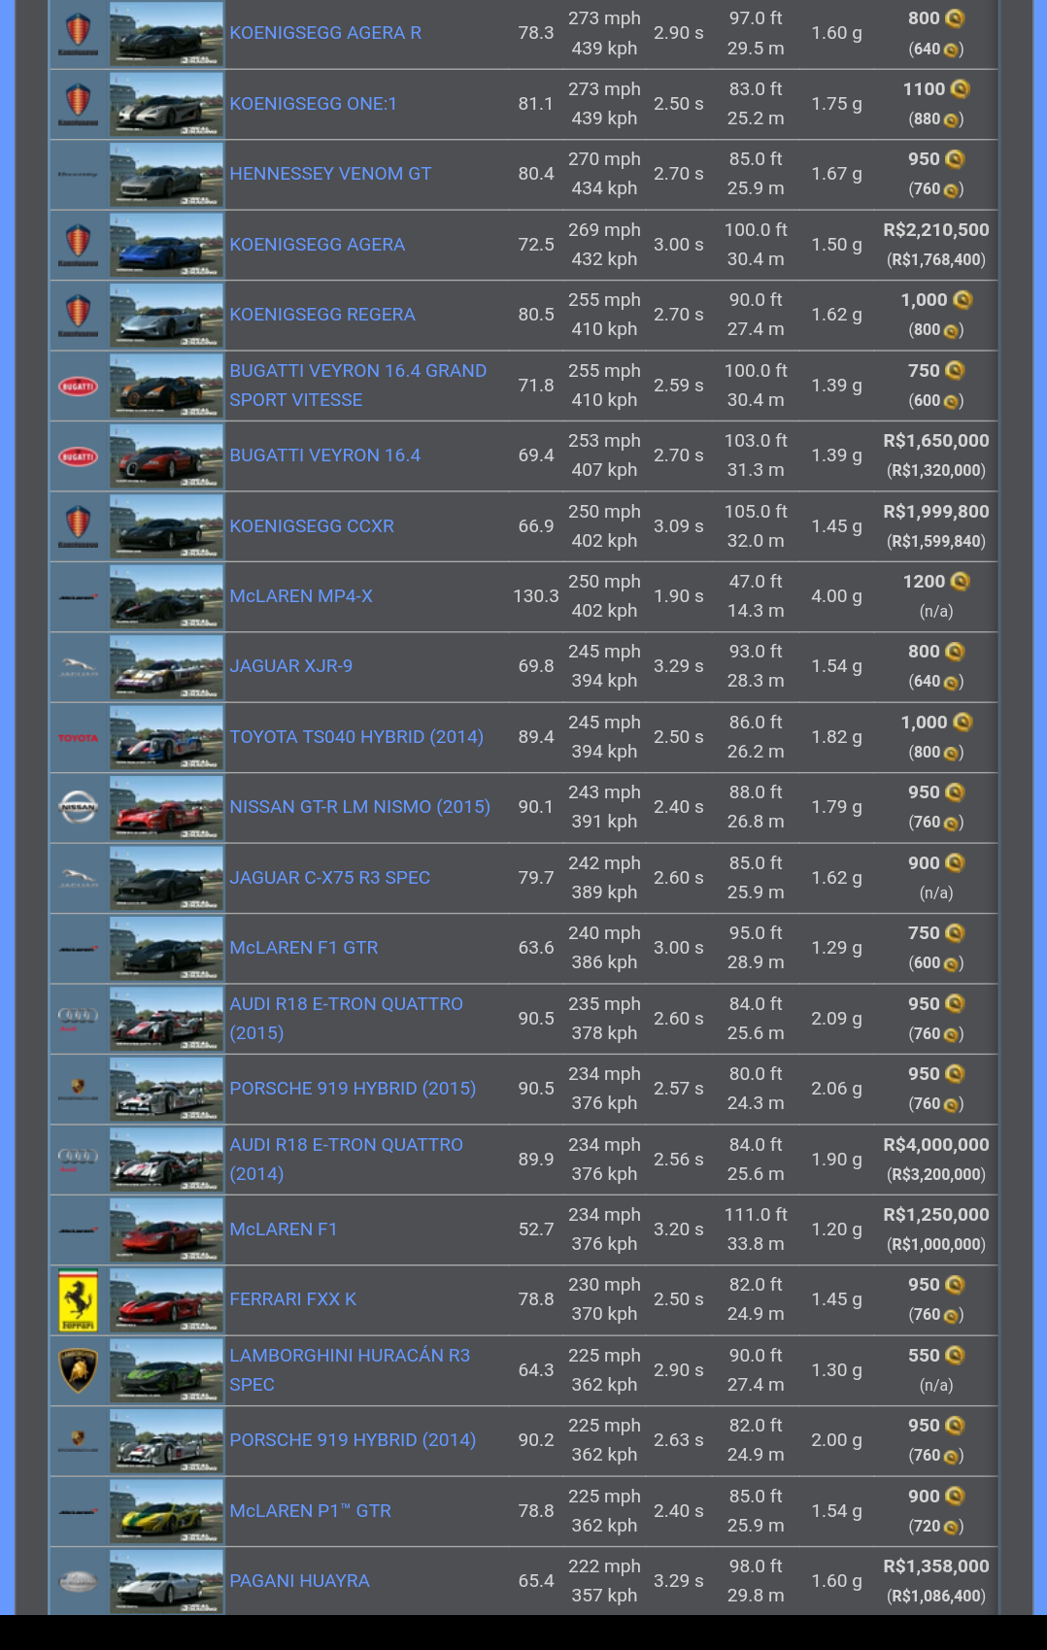Open the Jaguar C-X75 R3 Spec link
The image size is (1047, 1650).
coord(330,878)
